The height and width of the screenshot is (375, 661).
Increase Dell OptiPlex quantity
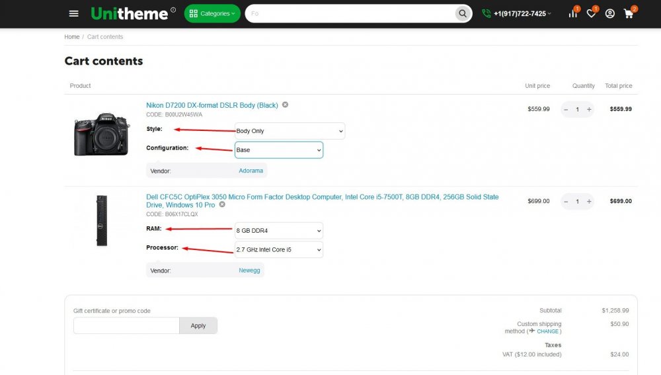coord(589,201)
